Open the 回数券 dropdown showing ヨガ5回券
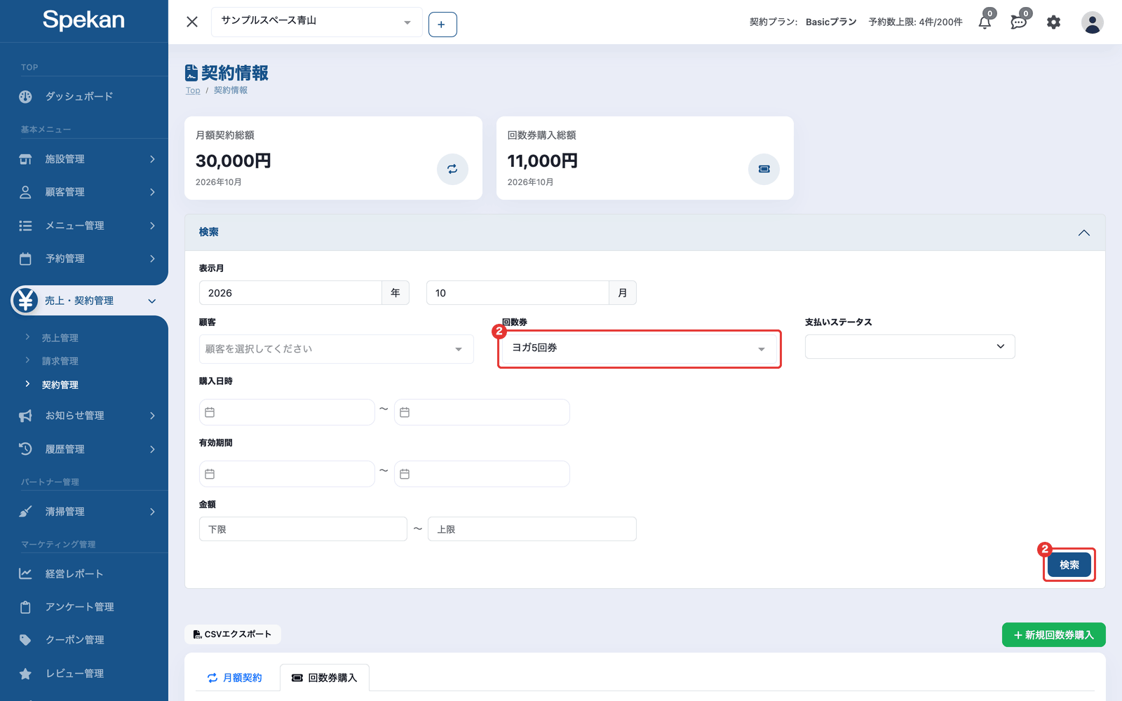The height and width of the screenshot is (701, 1122). coord(640,348)
